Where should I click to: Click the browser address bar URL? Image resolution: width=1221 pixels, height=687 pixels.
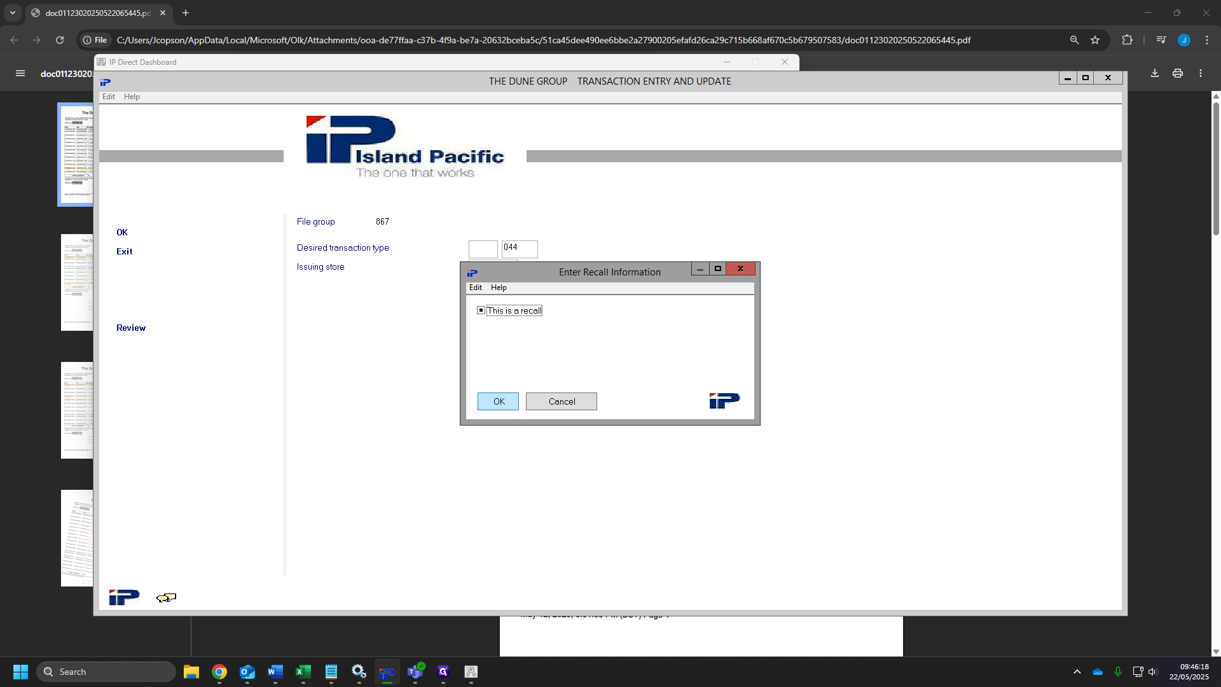pyautogui.click(x=544, y=40)
